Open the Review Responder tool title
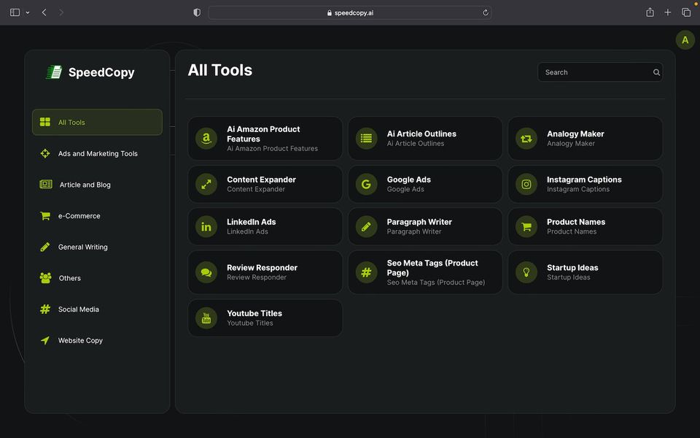Viewport: 700px width, 438px height. (262, 268)
